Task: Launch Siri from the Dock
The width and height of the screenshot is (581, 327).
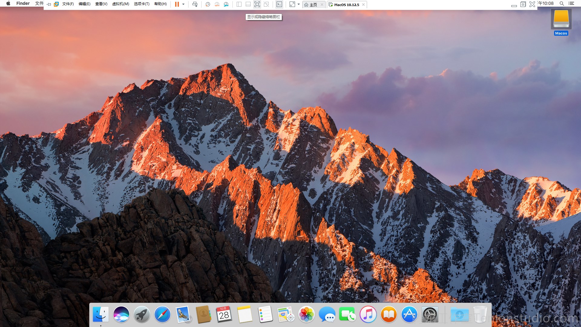Action: 121,314
